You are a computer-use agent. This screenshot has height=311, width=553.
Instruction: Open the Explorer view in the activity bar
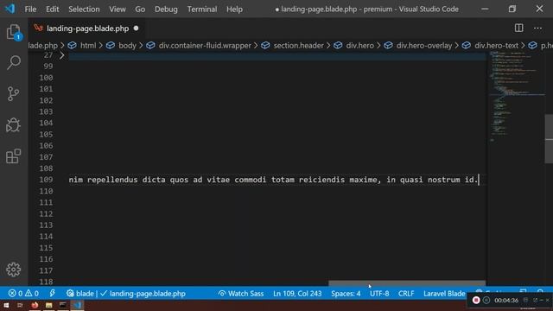coord(14,33)
